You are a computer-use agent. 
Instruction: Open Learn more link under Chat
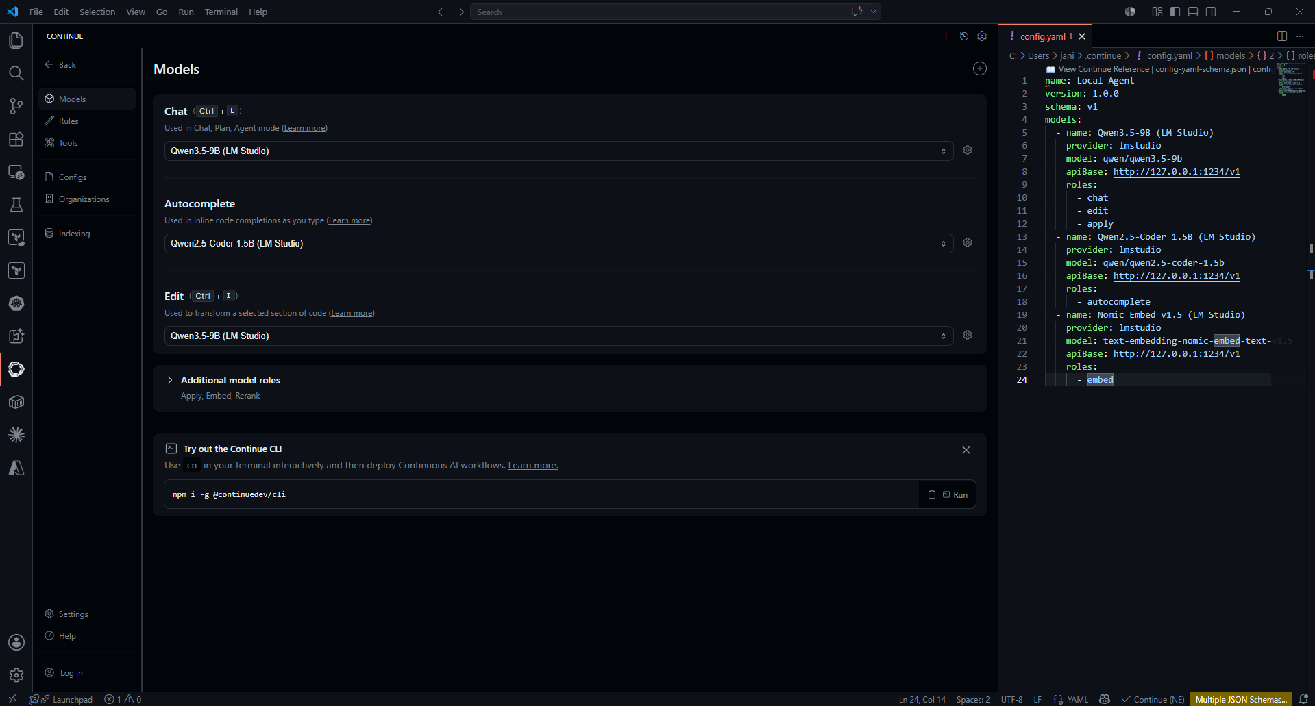click(305, 128)
